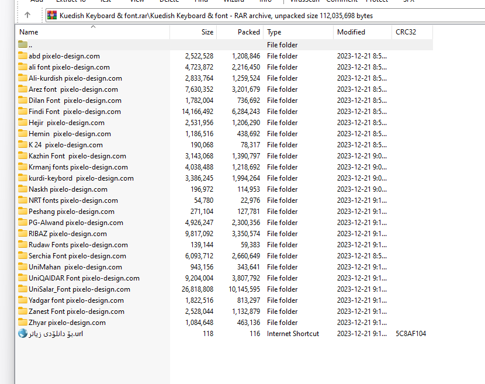Click the WinRAR archive icon in address bar
This screenshot has width=485, height=384.
click(x=52, y=15)
